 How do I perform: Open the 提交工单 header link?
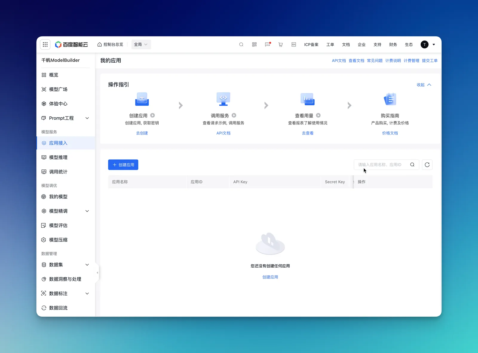430,61
